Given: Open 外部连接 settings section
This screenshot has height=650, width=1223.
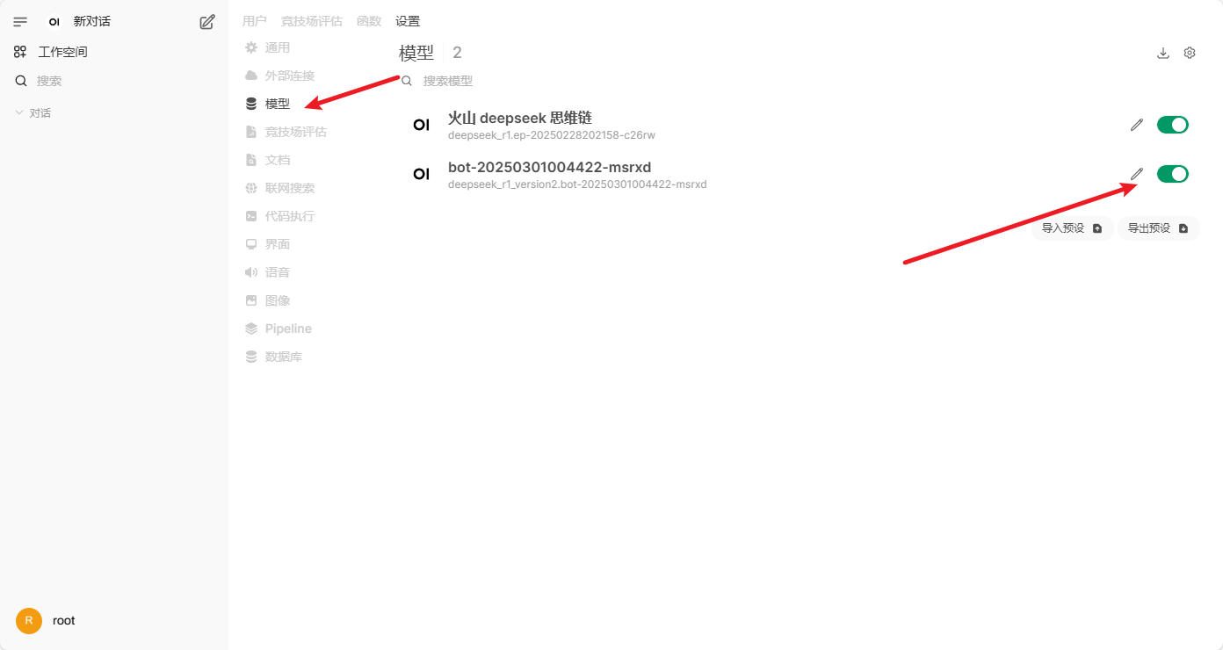Looking at the screenshot, I should tap(279, 76).
